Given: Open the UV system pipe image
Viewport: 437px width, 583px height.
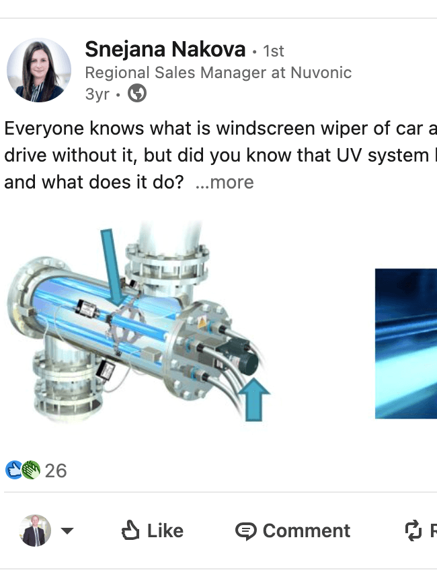Looking at the screenshot, I should tap(139, 322).
